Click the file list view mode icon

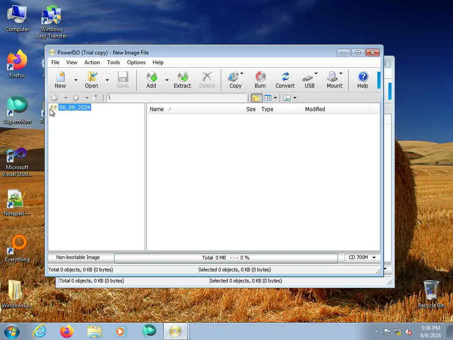pos(268,98)
